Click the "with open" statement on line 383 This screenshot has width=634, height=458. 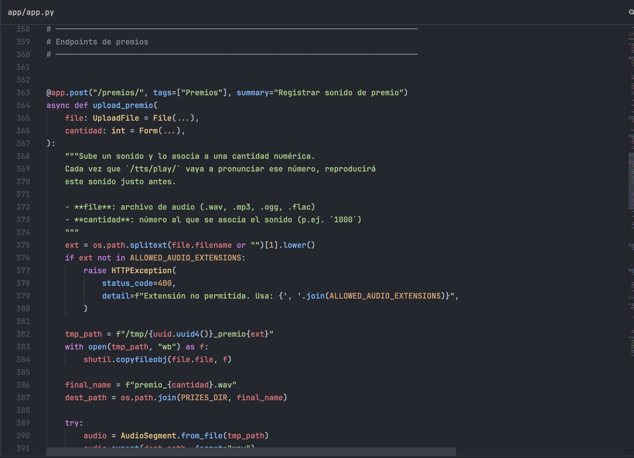click(x=137, y=347)
